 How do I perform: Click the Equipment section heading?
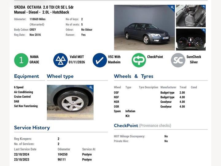pyautogui.click(x=26, y=76)
